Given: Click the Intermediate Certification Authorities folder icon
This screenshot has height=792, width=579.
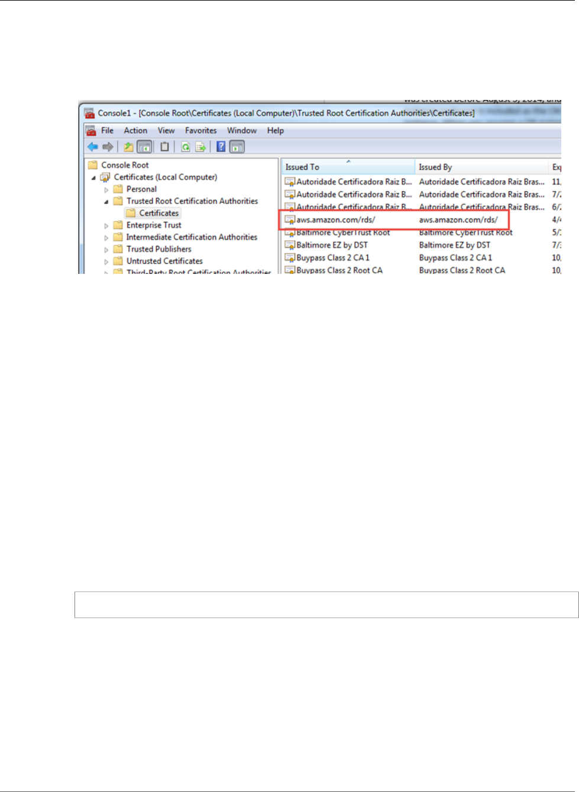Looking at the screenshot, I should pyautogui.click(x=118, y=237).
